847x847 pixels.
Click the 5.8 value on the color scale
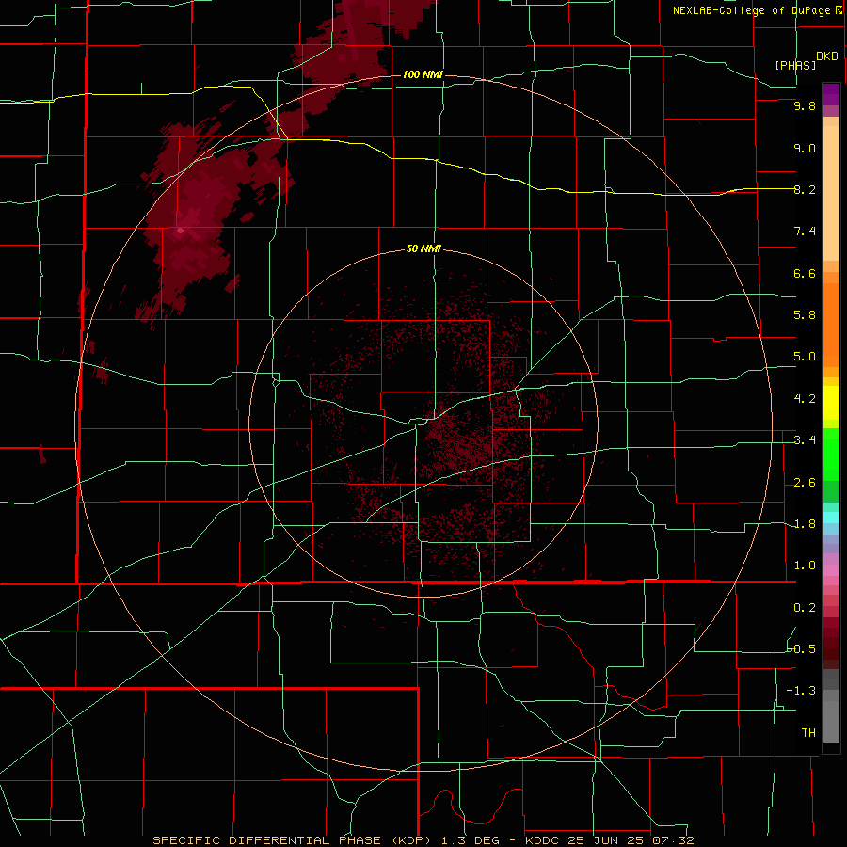(x=805, y=315)
